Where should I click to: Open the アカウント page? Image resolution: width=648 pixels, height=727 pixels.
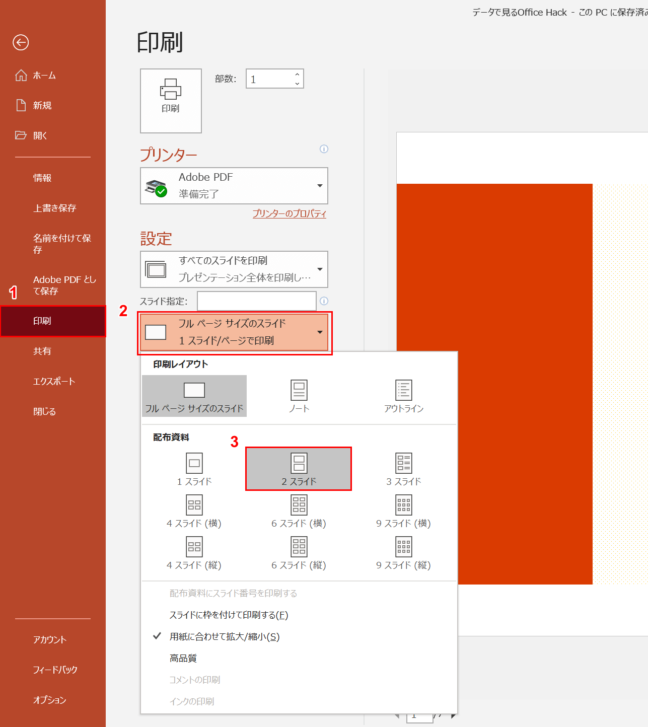pyautogui.click(x=53, y=639)
